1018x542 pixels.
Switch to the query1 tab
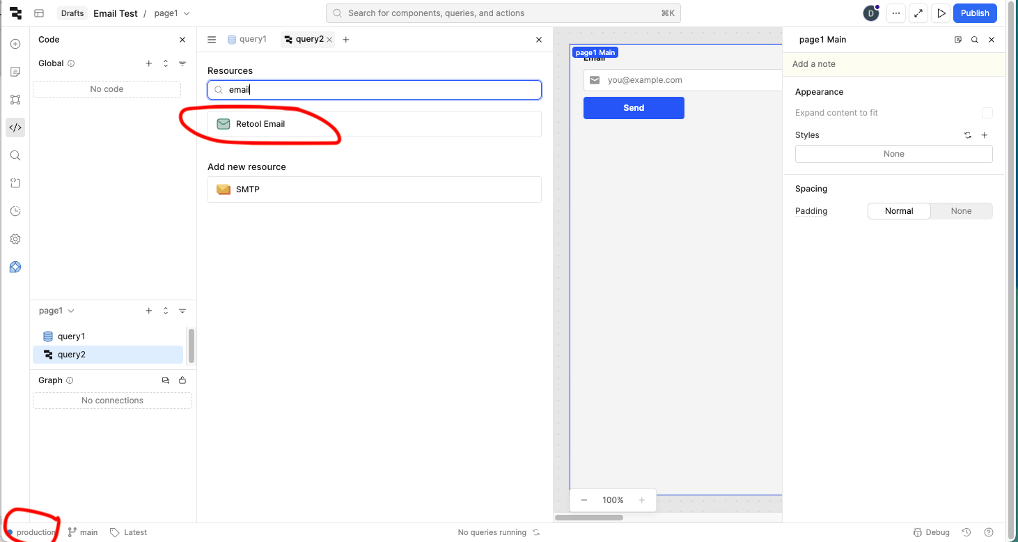[247, 40]
